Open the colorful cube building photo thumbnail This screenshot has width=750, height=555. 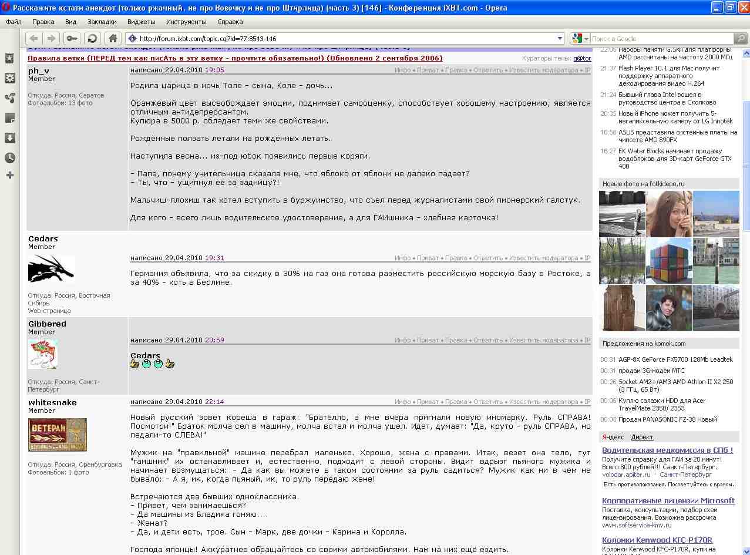669,261
